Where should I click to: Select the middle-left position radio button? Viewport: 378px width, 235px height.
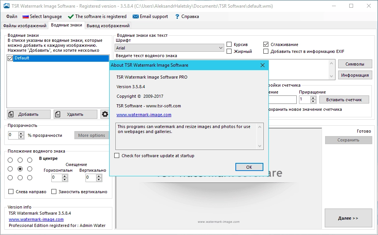[10, 169]
